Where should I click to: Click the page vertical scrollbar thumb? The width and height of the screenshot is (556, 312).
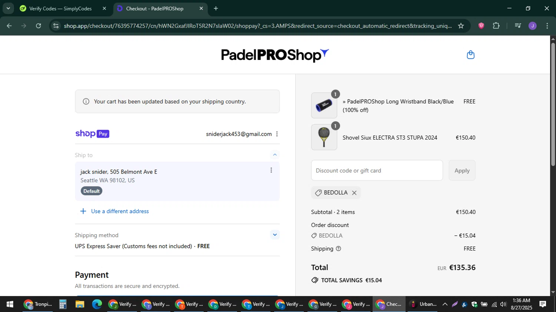pyautogui.click(x=553, y=104)
